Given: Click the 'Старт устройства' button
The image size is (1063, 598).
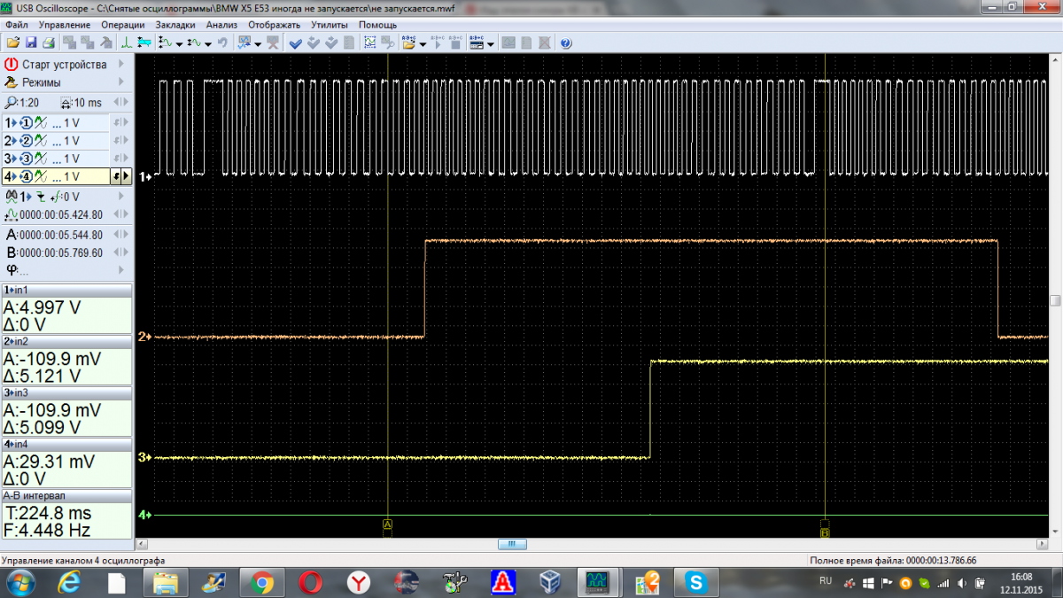Looking at the screenshot, I should [66, 65].
